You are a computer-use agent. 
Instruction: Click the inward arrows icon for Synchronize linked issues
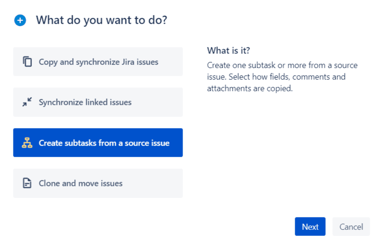point(27,102)
